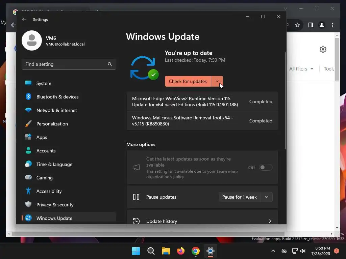This screenshot has height=259, width=346.
Task: Open Bluetooth & devices settings
Action: point(69,97)
